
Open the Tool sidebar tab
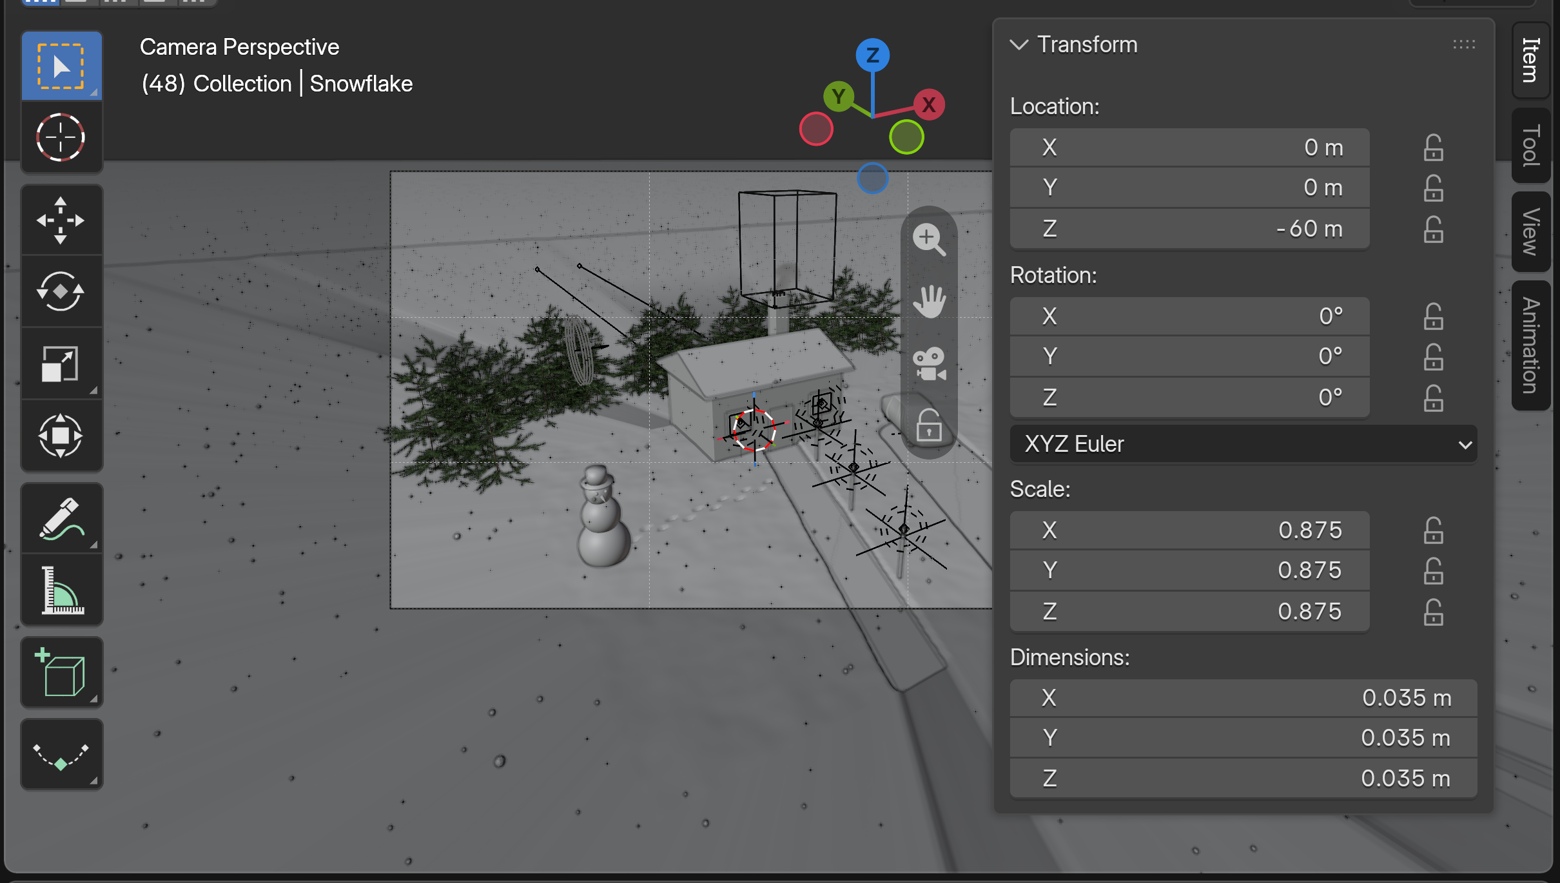[x=1530, y=145]
